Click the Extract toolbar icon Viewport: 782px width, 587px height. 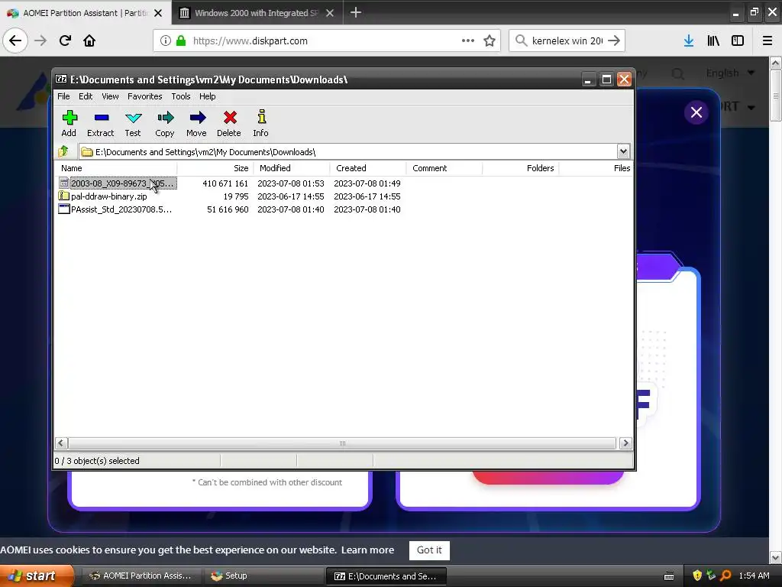(x=101, y=123)
